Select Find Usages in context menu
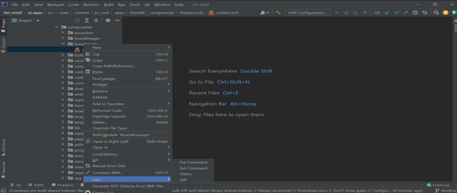Screen dimensions: 457x193 click(x=127, y=78)
